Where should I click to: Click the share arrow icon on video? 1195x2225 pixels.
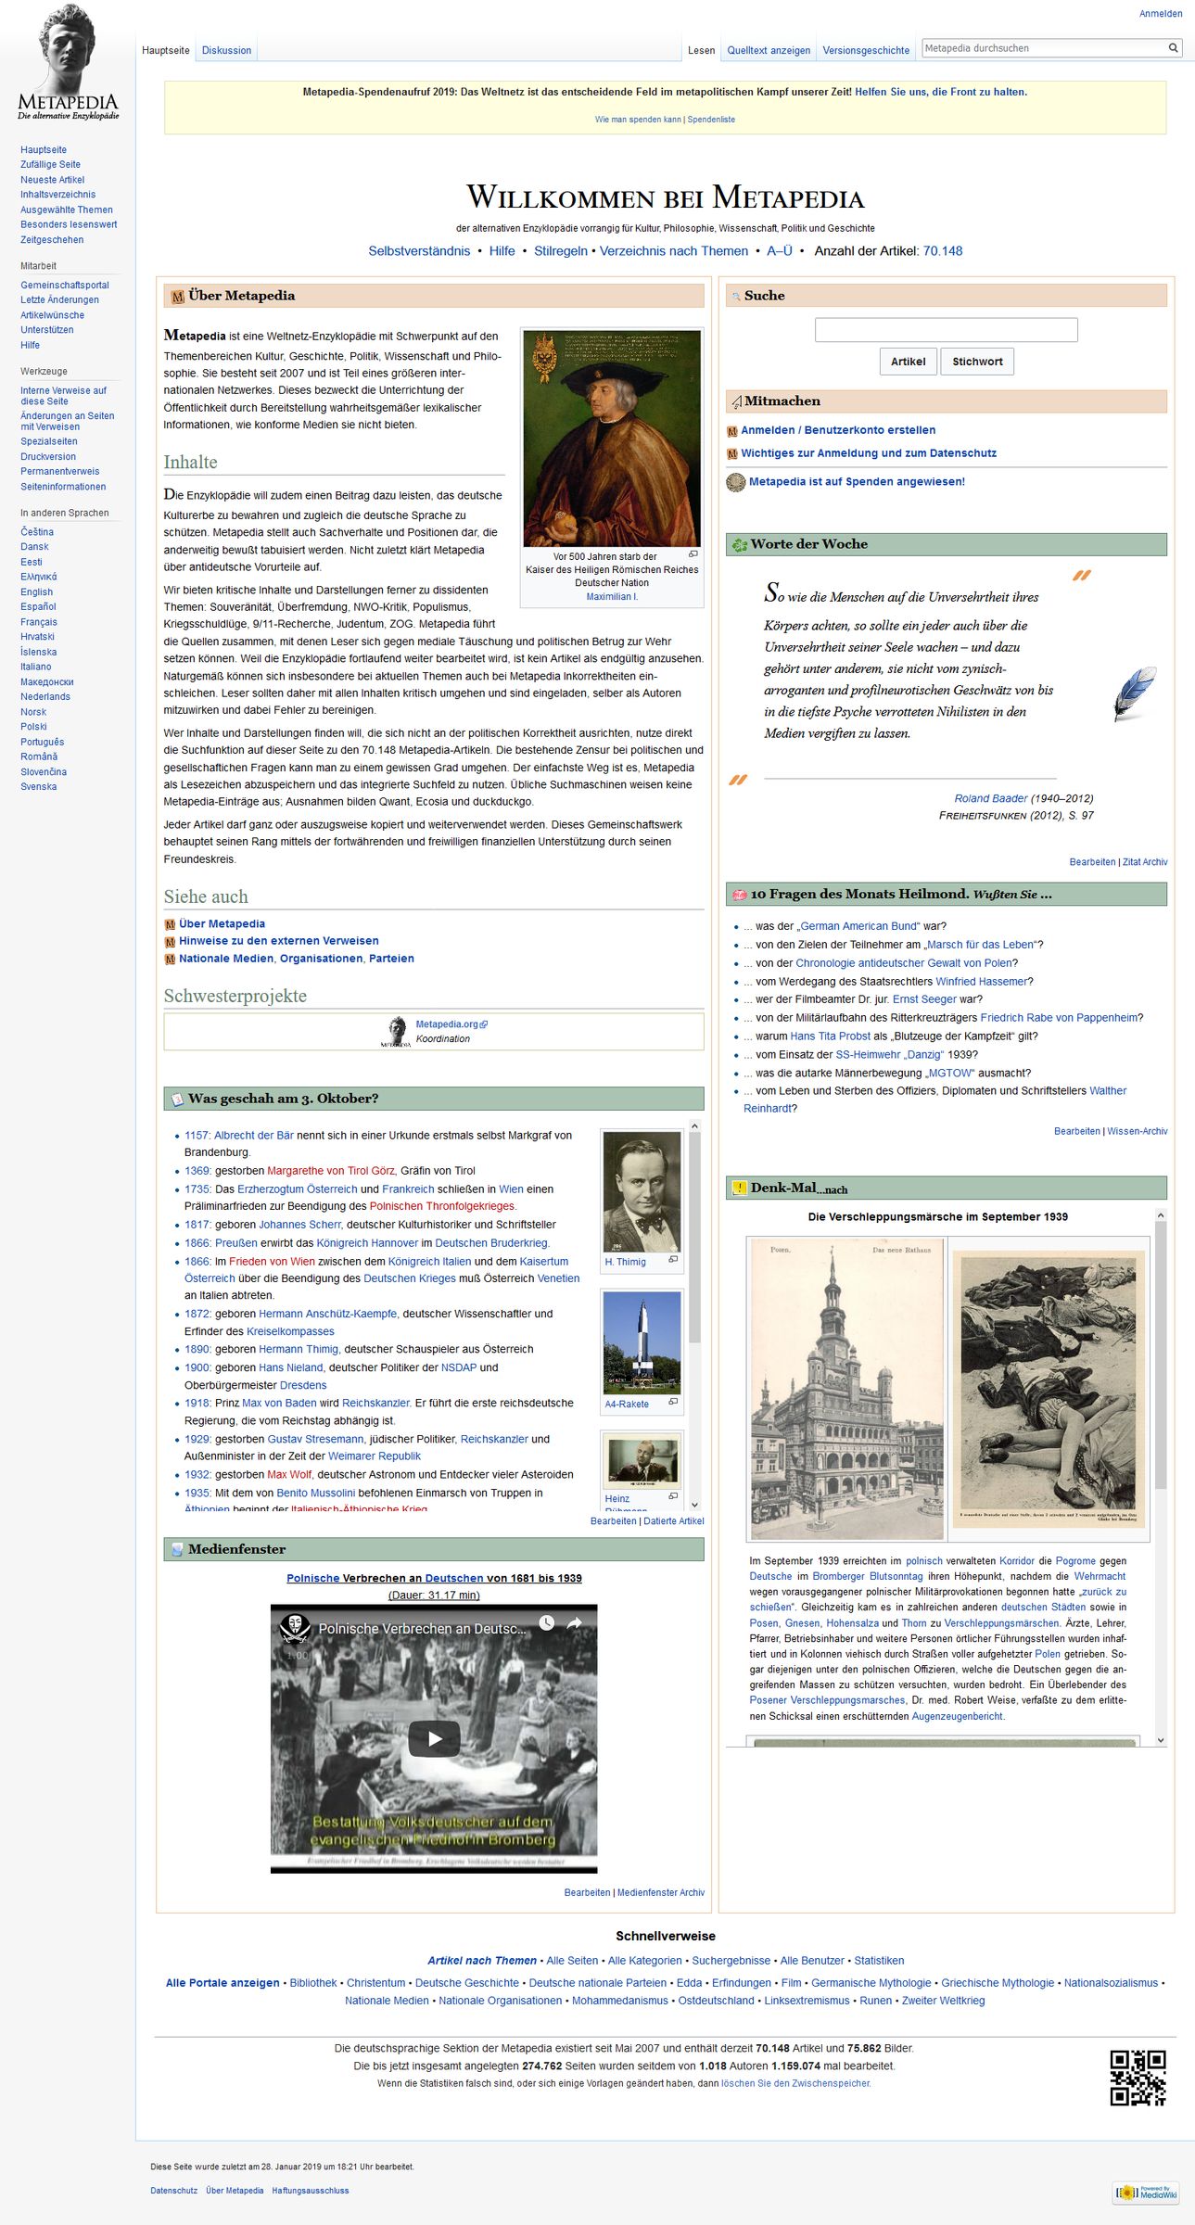(x=574, y=1623)
